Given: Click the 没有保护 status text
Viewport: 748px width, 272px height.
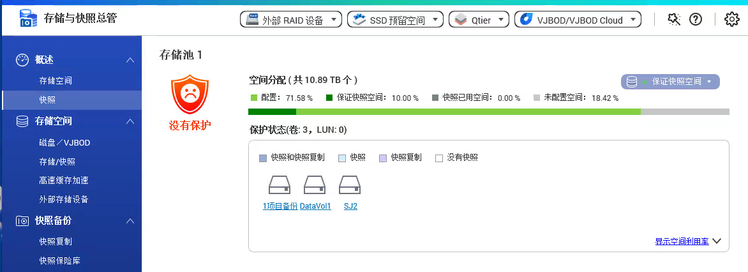Looking at the screenshot, I should (190, 126).
